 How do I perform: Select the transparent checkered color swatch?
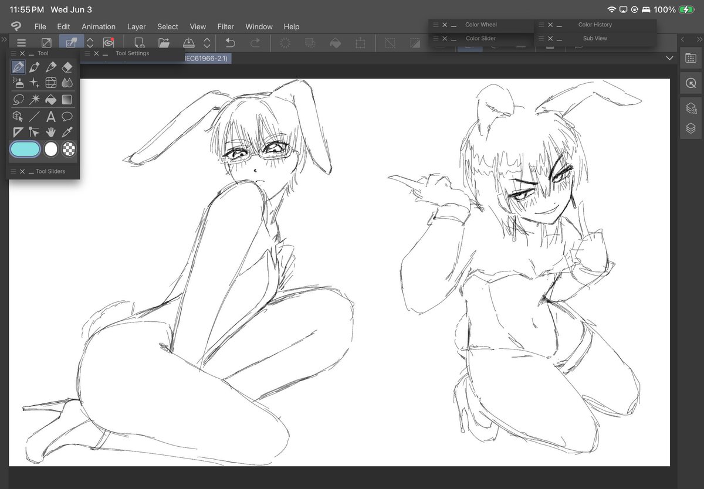tap(69, 149)
